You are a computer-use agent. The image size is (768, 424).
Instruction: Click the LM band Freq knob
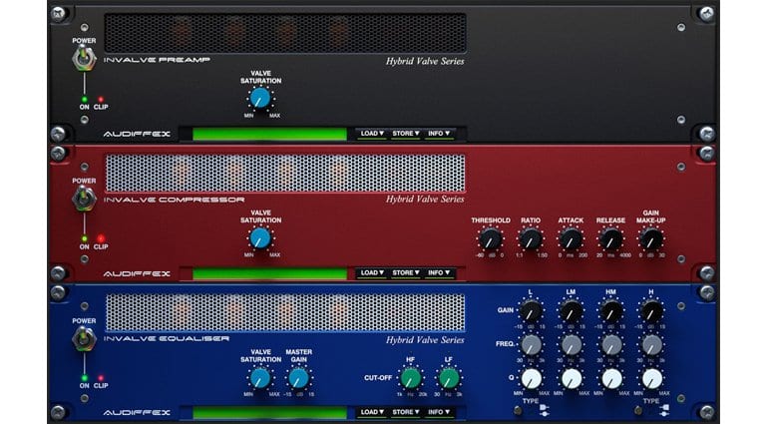[x=572, y=345]
